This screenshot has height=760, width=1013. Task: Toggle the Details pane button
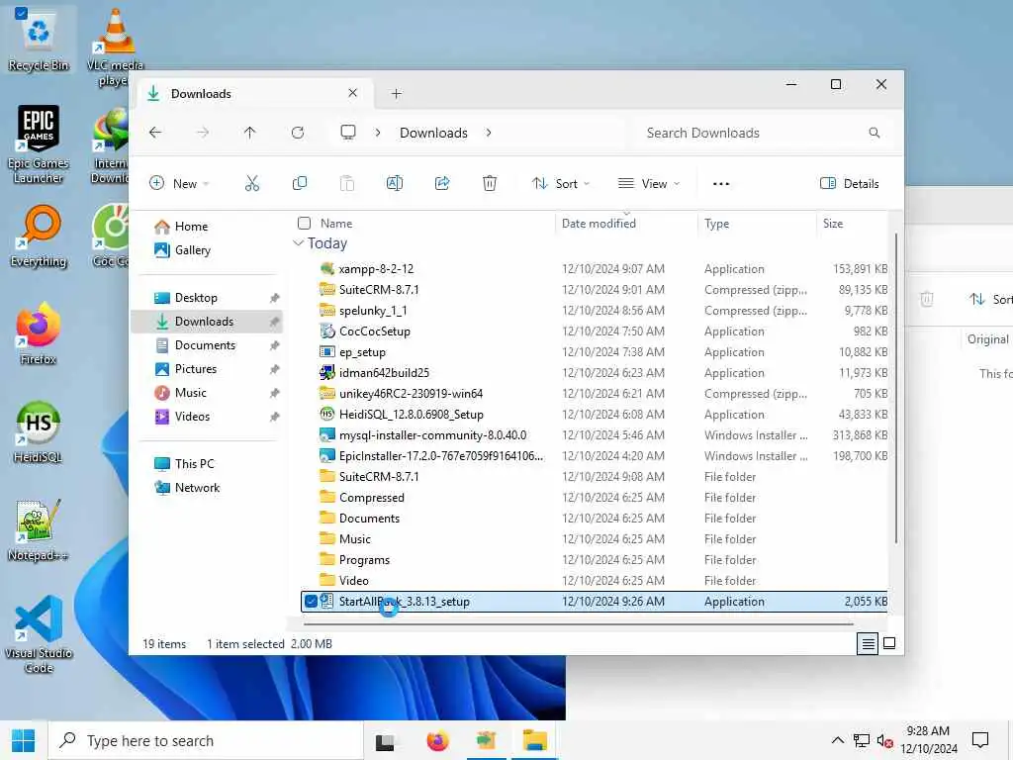[x=849, y=183]
